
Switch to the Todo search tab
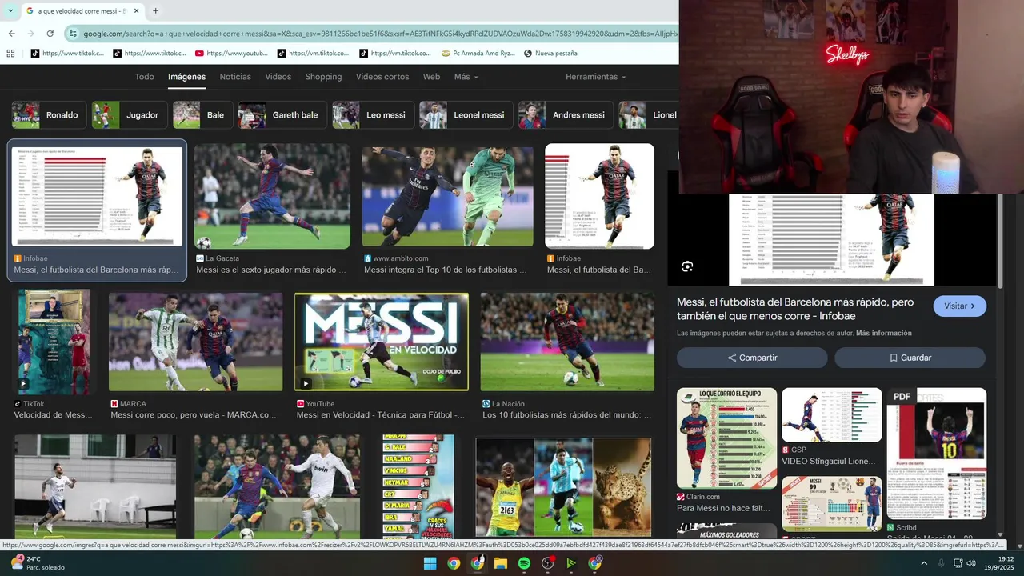pyautogui.click(x=144, y=77)
